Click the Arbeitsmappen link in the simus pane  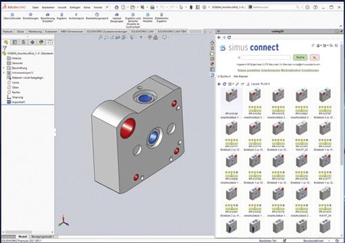[x=271, y=70]
